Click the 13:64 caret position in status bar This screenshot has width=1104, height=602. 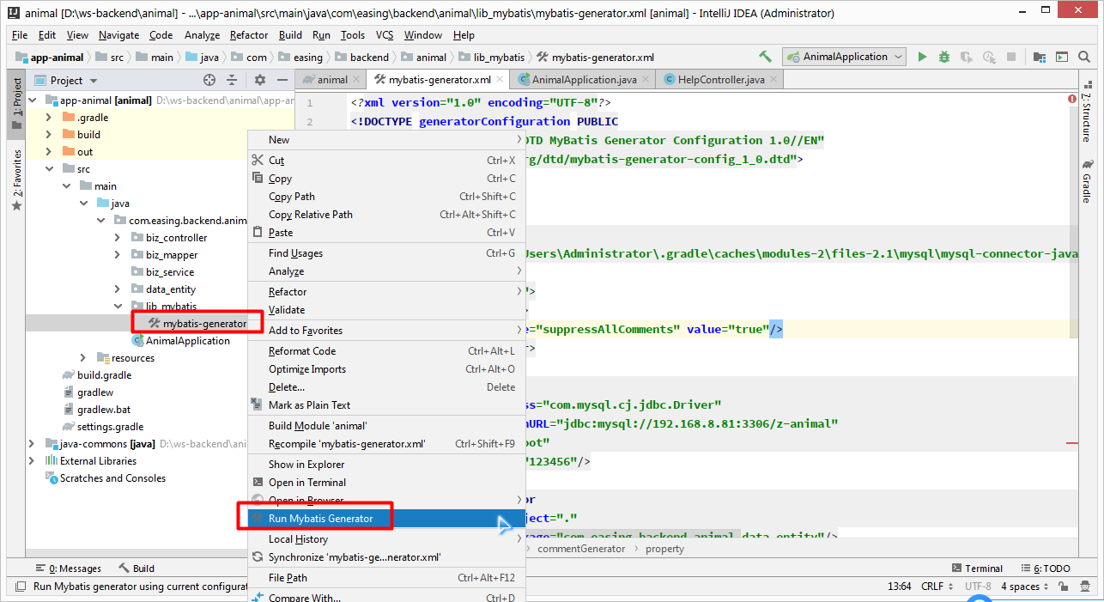tap(900, 587)
